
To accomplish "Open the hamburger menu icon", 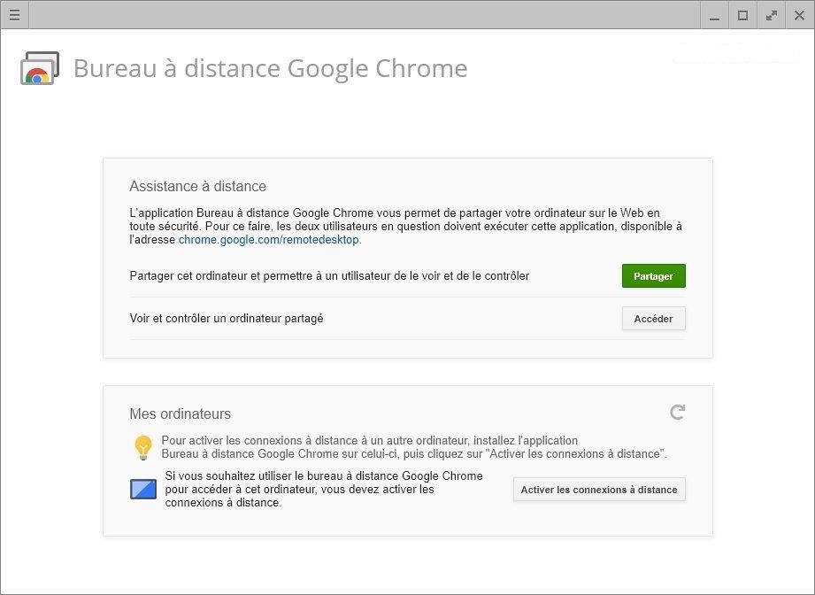I will [14, 14].
